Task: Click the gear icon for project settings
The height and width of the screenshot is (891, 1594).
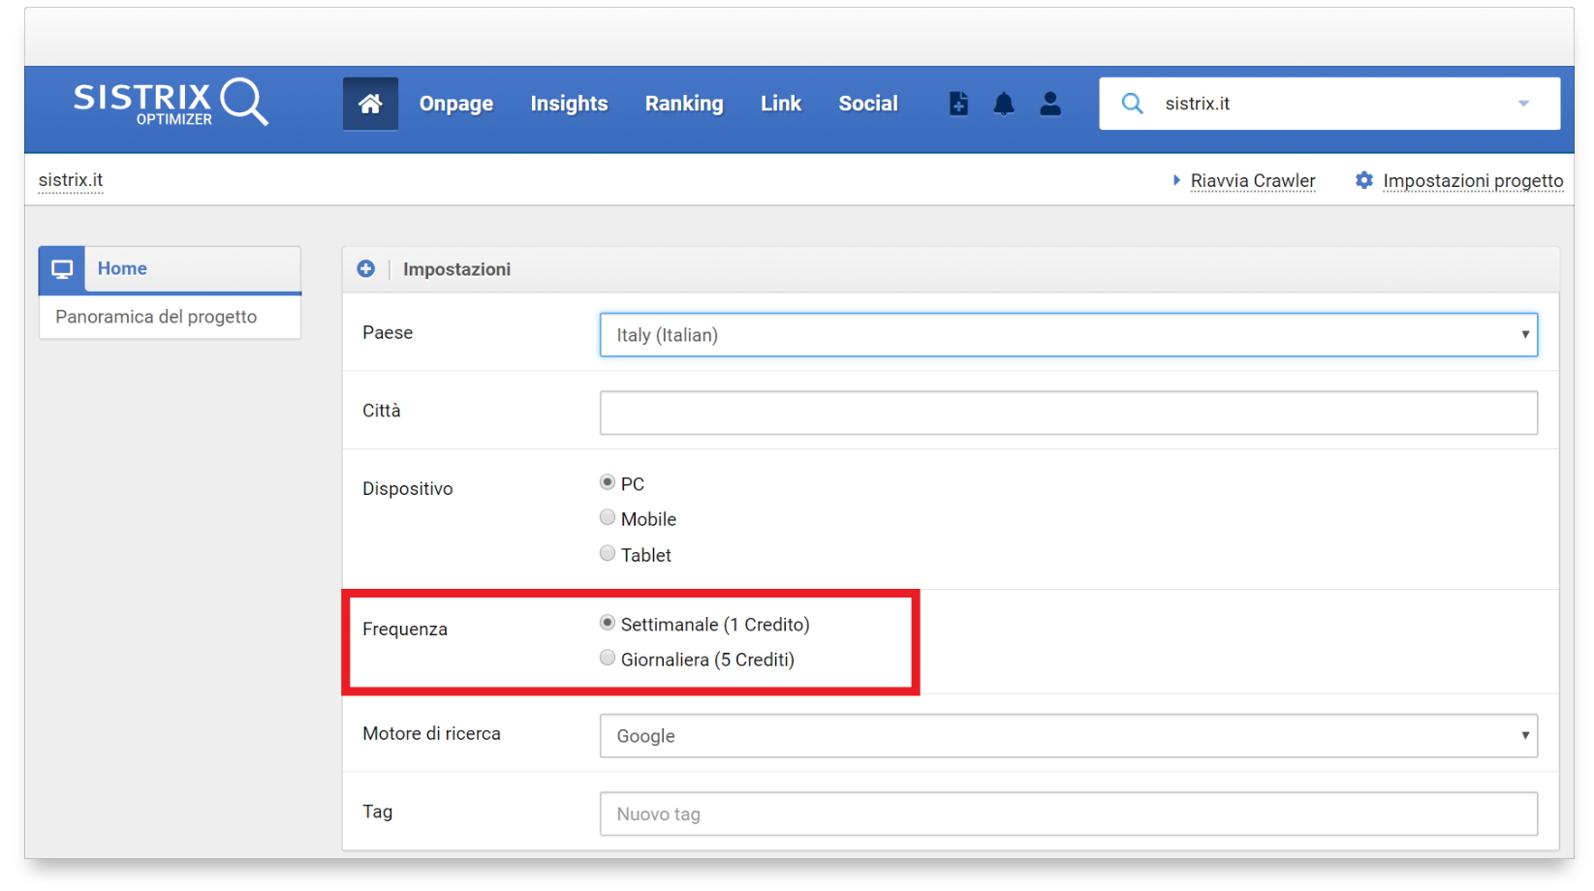Action: click(1364, 181)
